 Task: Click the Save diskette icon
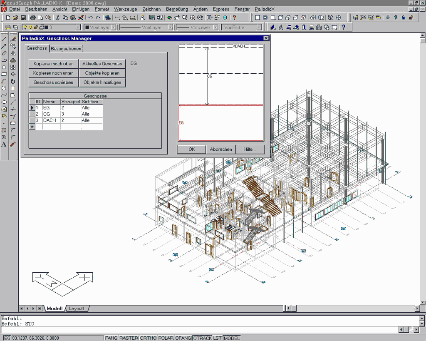pos(23,17)
